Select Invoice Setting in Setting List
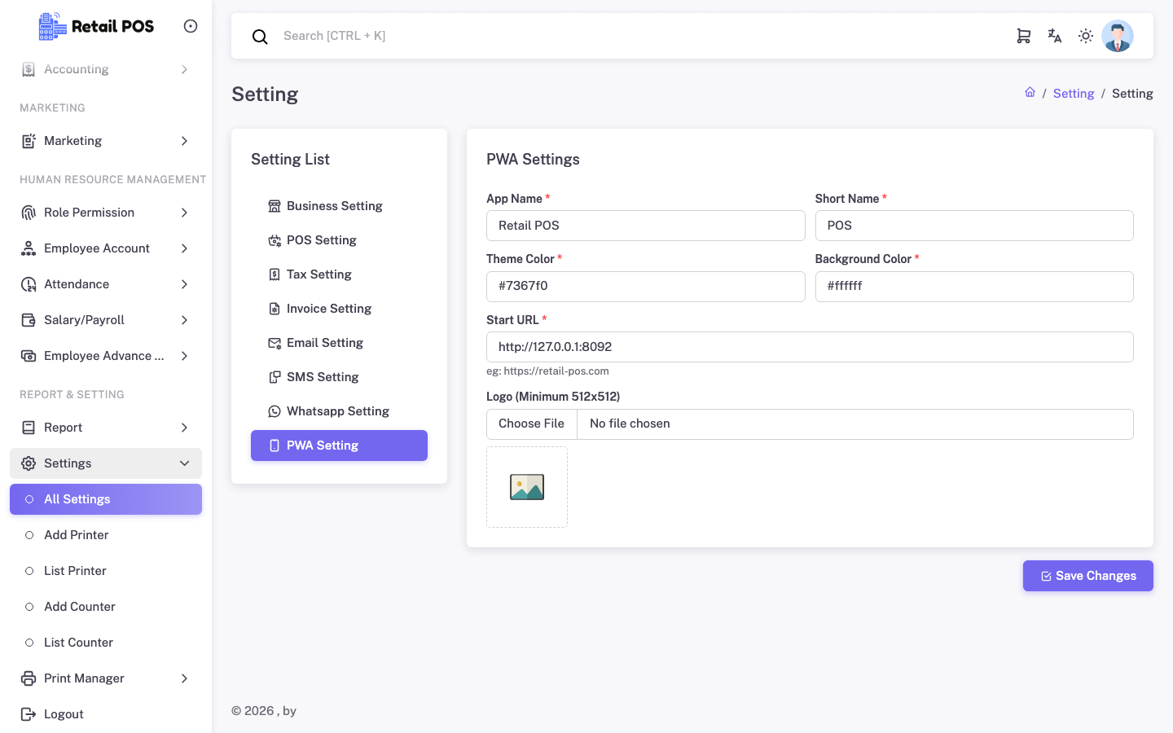 pyautogui.click(x=339, y=309)
